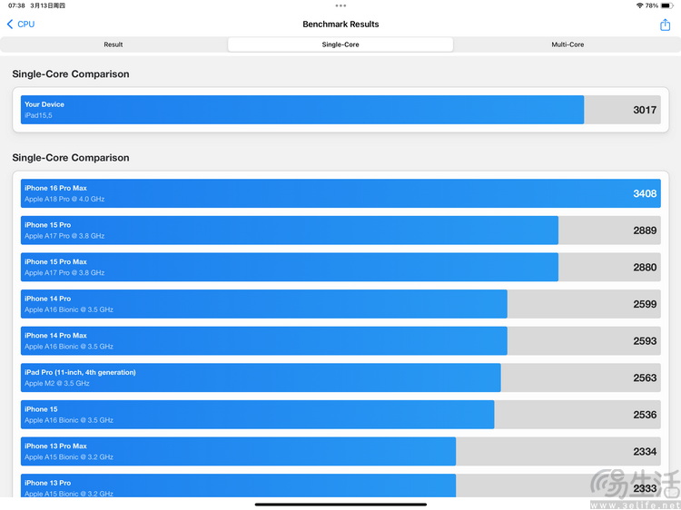
Task: Select the iPhone 16 Pro Max result row
Action: (x=340, y=193)
